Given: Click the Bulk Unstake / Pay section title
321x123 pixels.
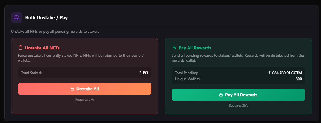Looking at the screenshot, I should (x=46, y=18).
